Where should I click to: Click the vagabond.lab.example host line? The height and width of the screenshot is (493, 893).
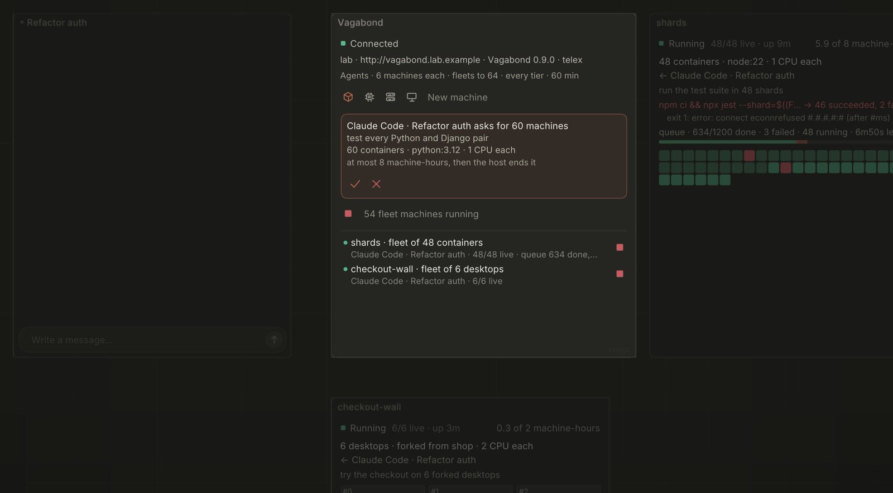pos(461,60)
